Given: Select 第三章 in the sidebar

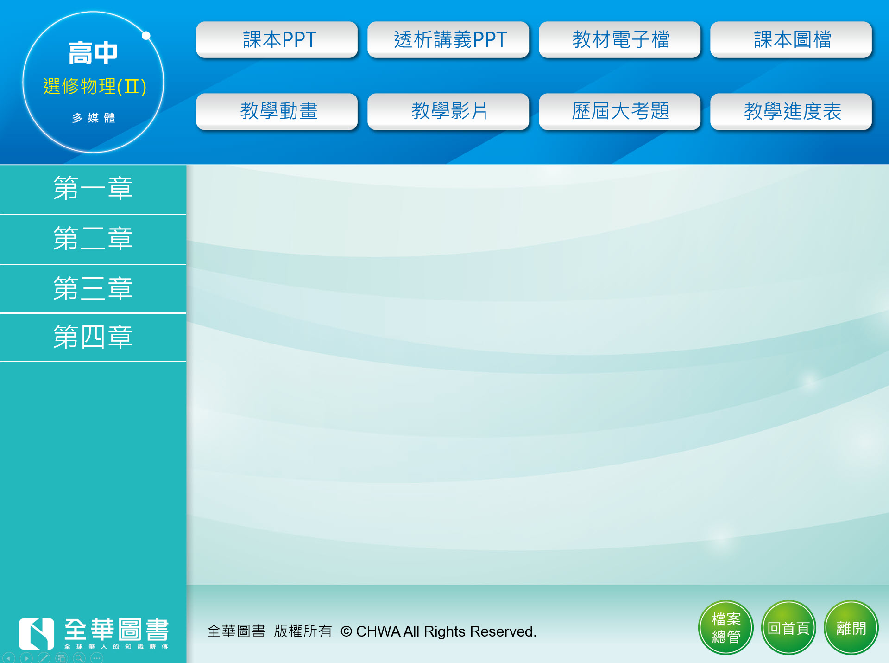Looking at the screenshot, I should [93, 289].
